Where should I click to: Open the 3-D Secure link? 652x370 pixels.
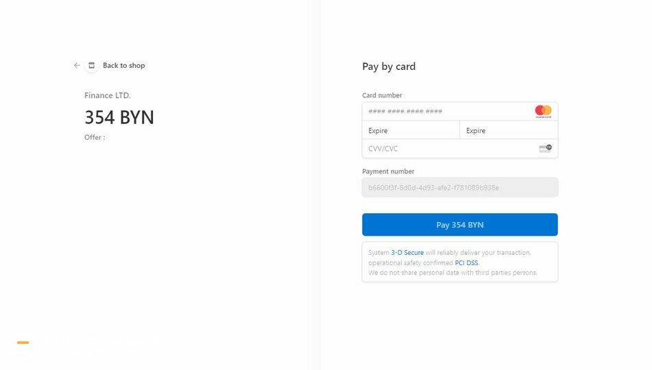point(407,253)
